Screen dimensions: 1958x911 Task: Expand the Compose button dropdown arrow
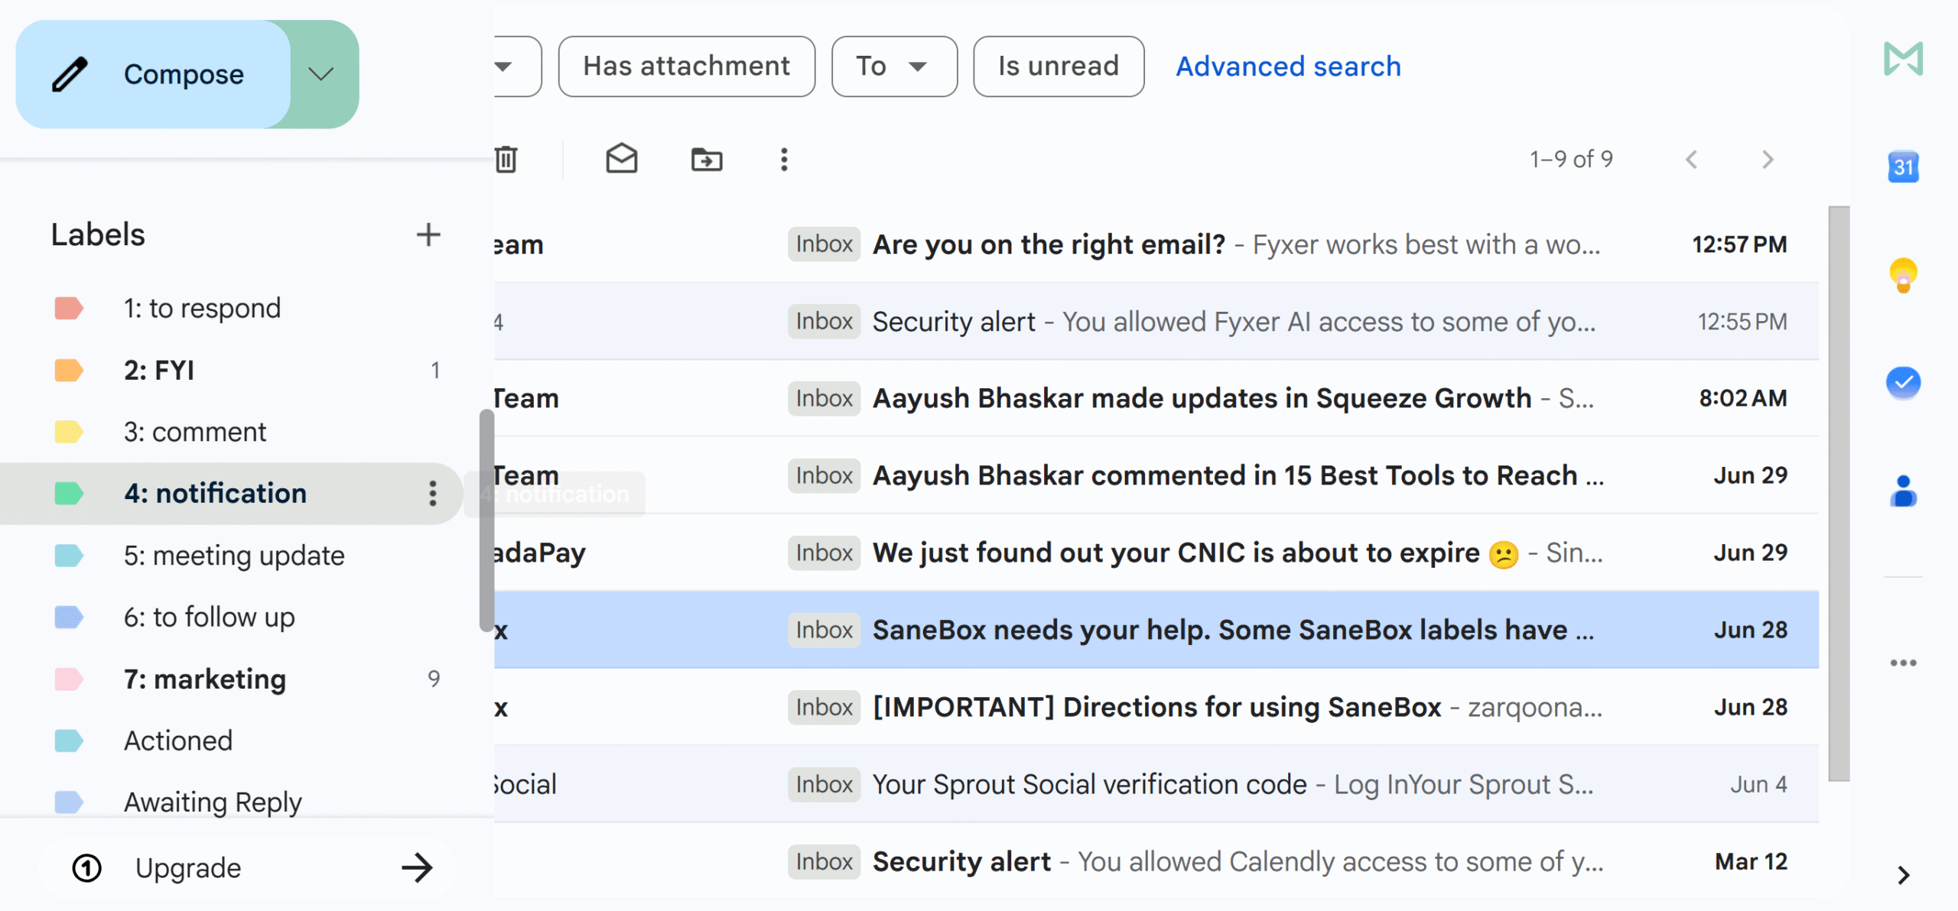coord(321,74)
